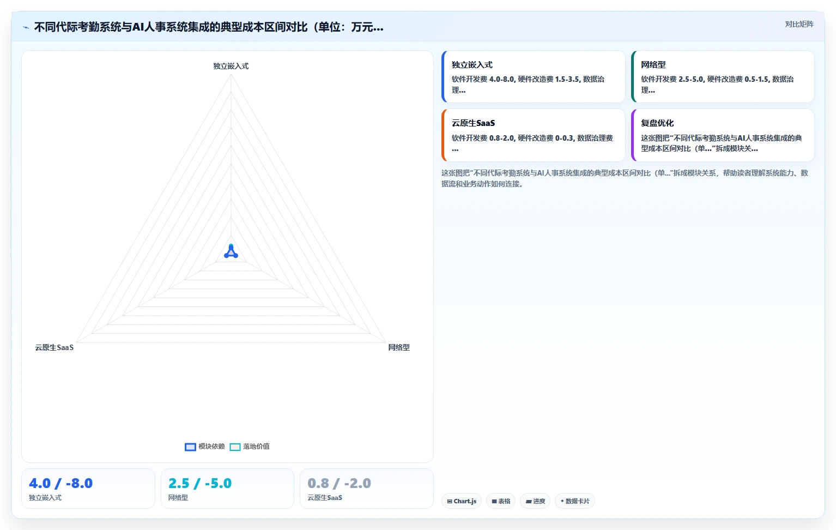Click the 网络型 caption under 2.5 / -5.0
The image size is (836, 530).
tap(178, 498)
